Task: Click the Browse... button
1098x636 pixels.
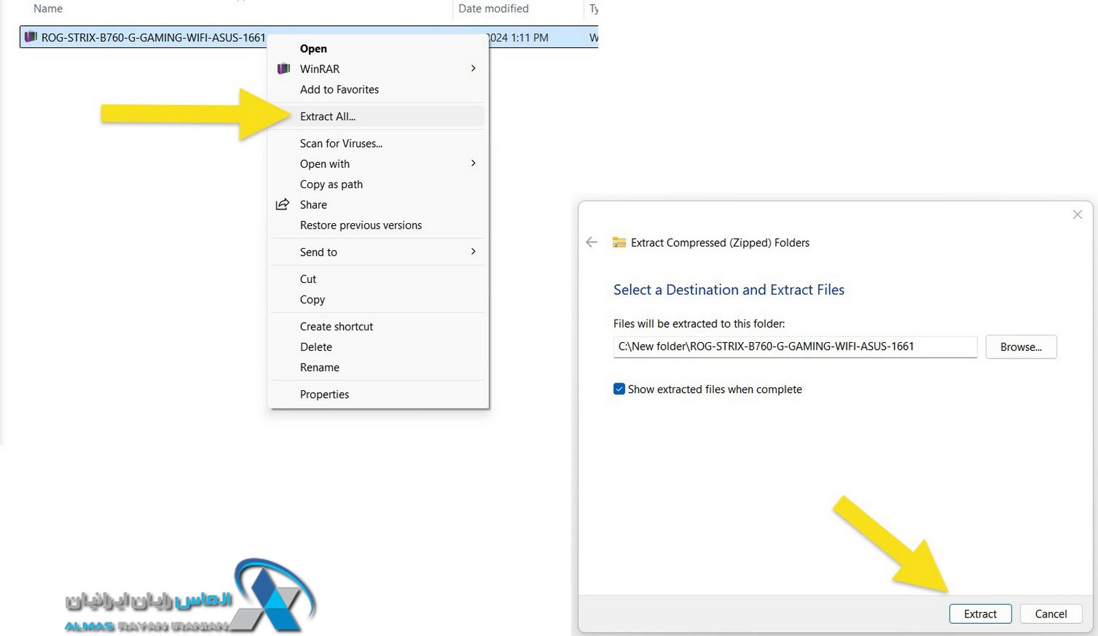Action: [x=1021, y=347]
